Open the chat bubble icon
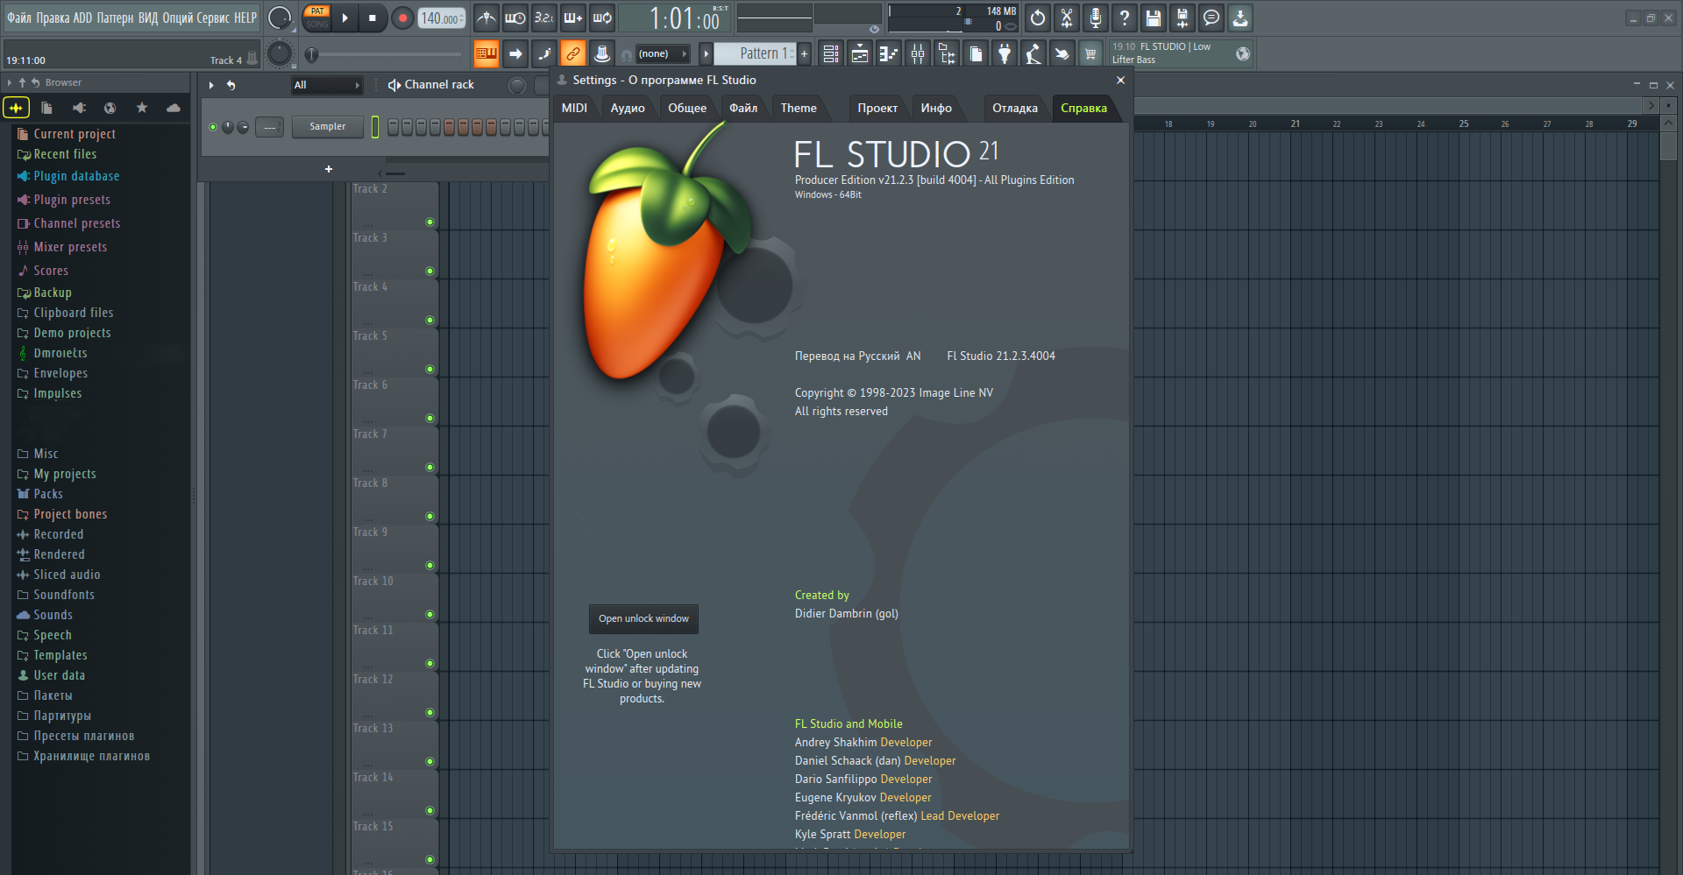 [1211, 18]
